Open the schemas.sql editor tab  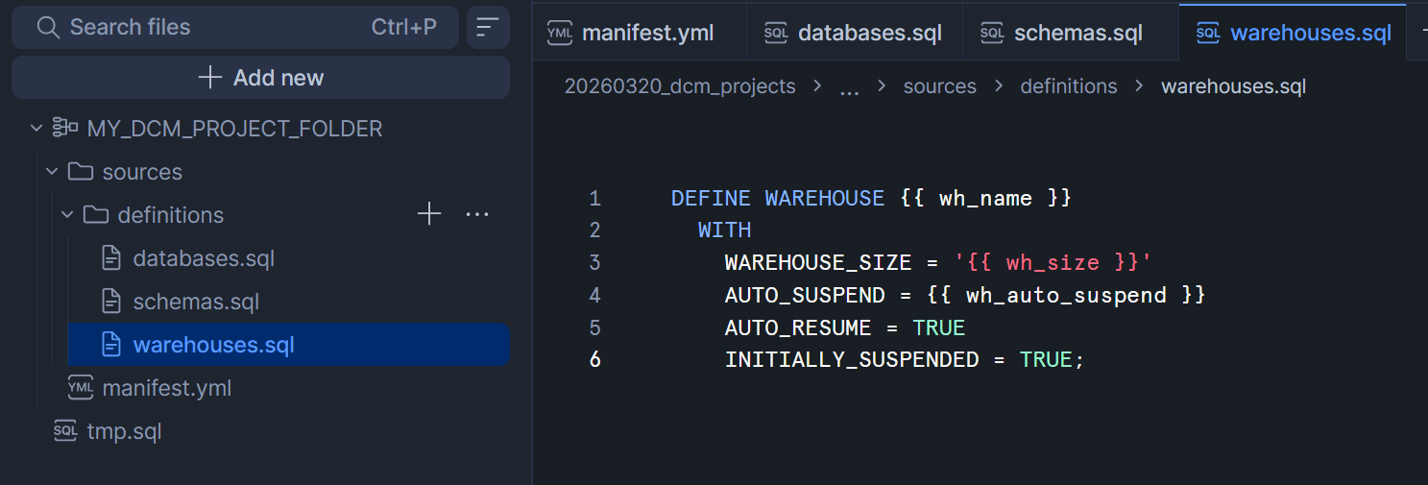(1071, 34)
